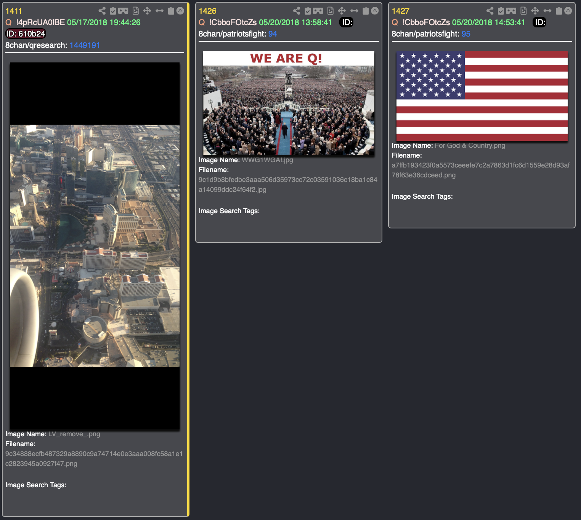The image size is (581, 520).
Task: Click the tripcode !CbboFOtcZs on post 1426
Action: coord(233,22)
